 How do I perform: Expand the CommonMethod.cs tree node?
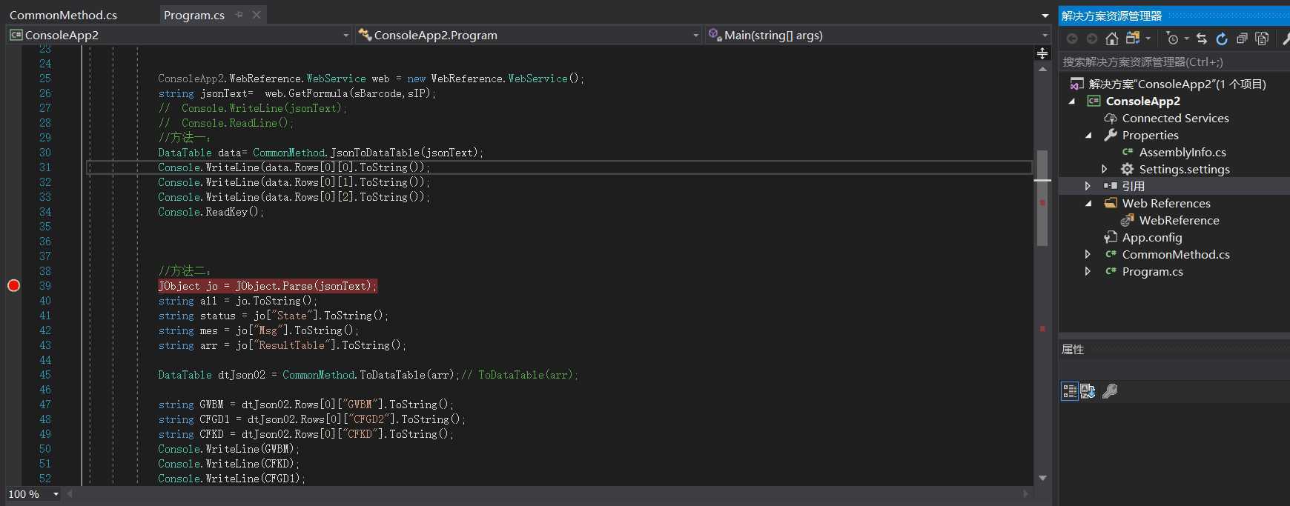point(1088,255)
